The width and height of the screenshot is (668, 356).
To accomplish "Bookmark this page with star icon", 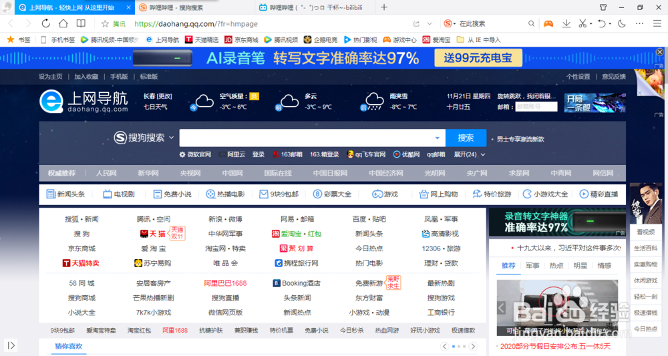I will point(105,24).
